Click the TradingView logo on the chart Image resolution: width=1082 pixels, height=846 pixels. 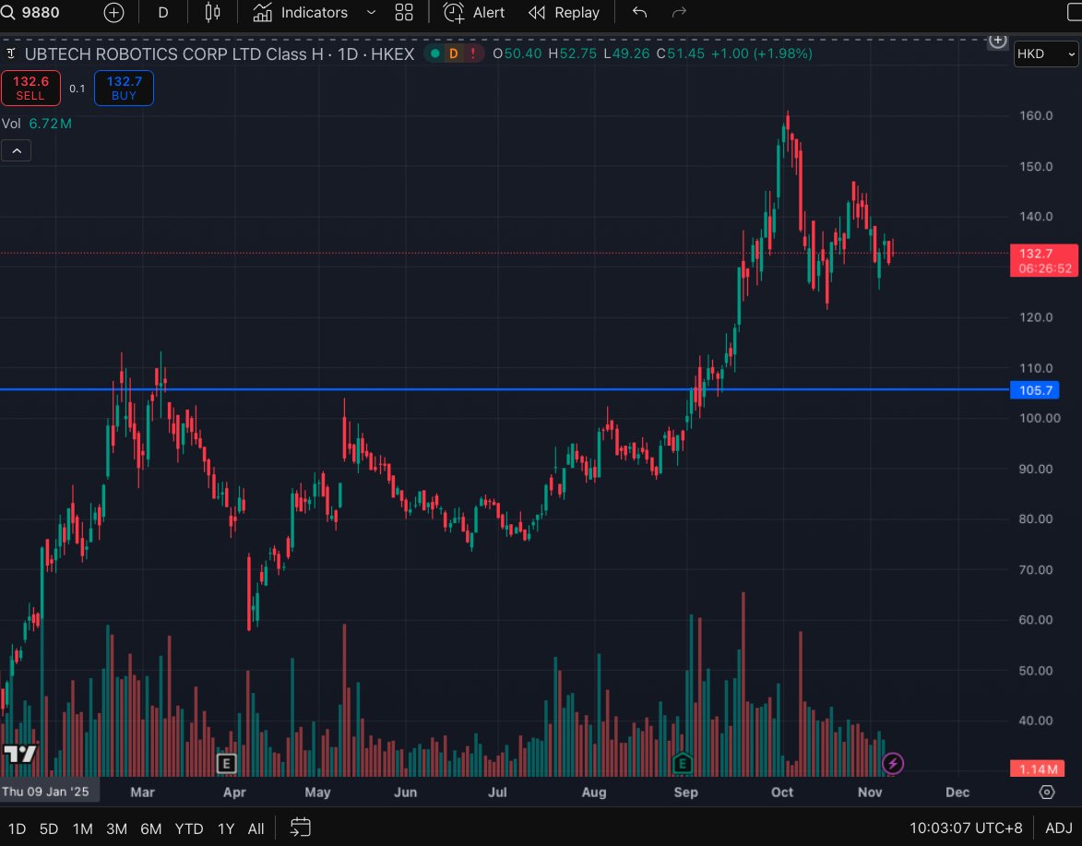click(x=19, y=754)
